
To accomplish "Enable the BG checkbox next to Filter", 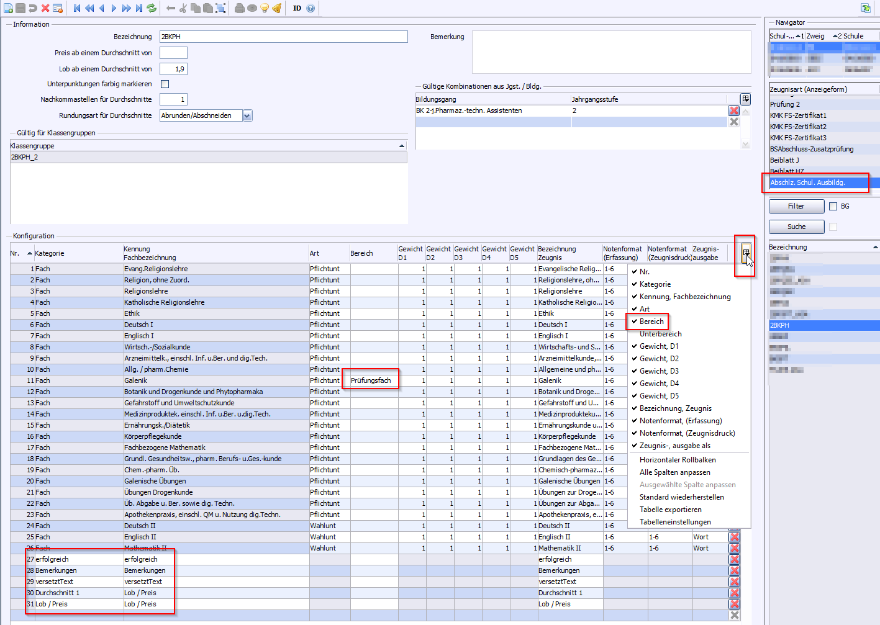I will (833, 206).
